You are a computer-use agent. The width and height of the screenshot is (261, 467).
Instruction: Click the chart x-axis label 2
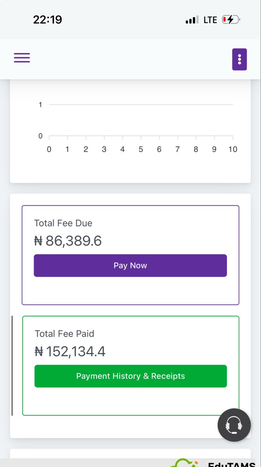pos(86,149)
